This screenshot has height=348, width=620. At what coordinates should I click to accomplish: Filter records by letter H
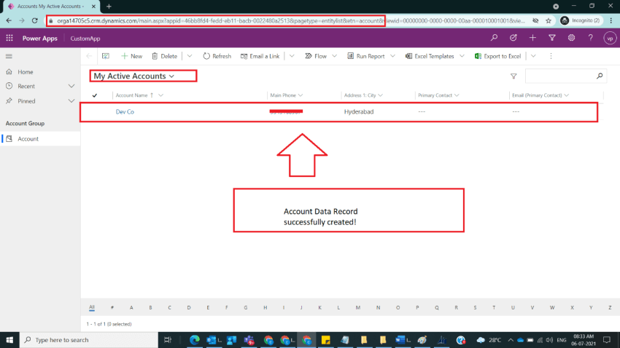point(266,308)
